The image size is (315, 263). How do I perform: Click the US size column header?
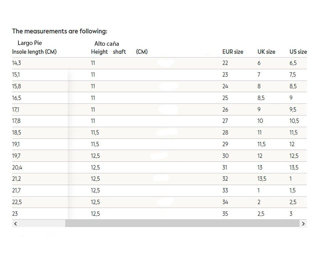(298, 52)
